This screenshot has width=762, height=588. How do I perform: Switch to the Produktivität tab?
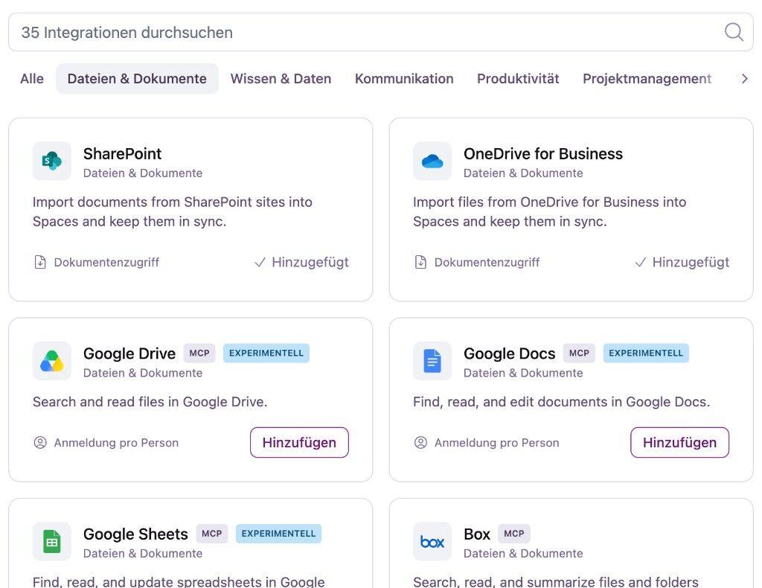tap(518, 79)
